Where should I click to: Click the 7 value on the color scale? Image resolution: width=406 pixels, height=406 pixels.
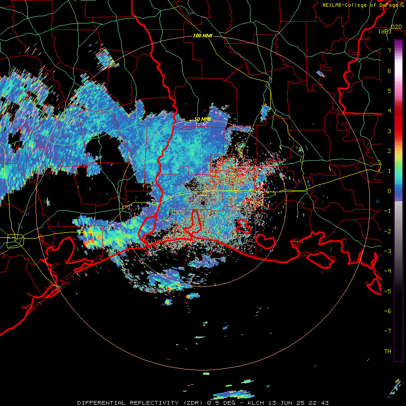[x=389, y=51]
